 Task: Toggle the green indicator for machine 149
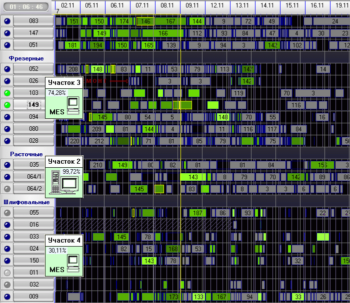click(x=7, y=105)
